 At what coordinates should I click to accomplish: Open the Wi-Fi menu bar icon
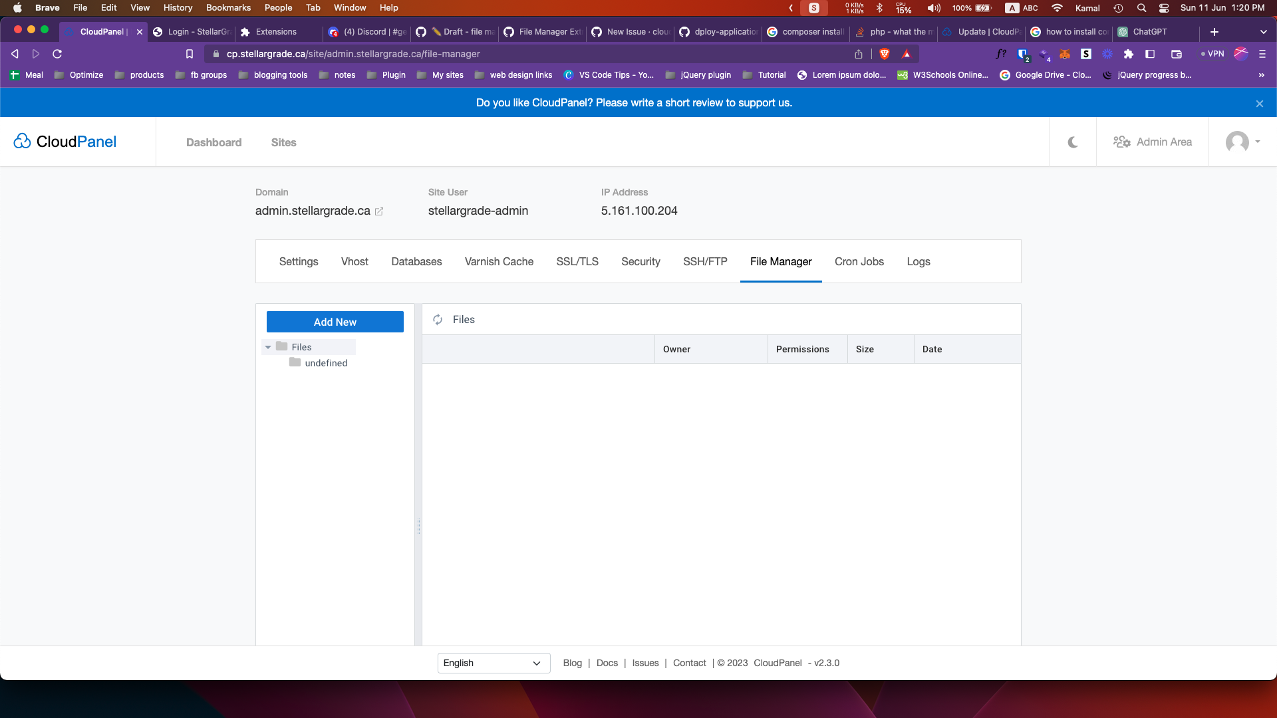(1057, 8)
